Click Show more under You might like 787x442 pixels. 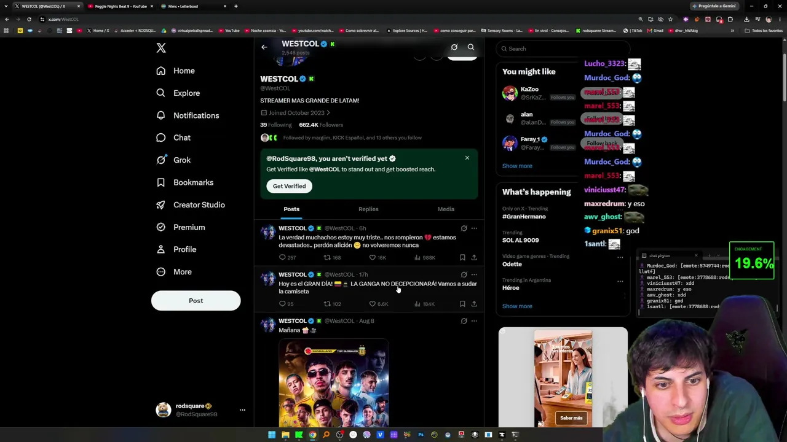(517, 166)
